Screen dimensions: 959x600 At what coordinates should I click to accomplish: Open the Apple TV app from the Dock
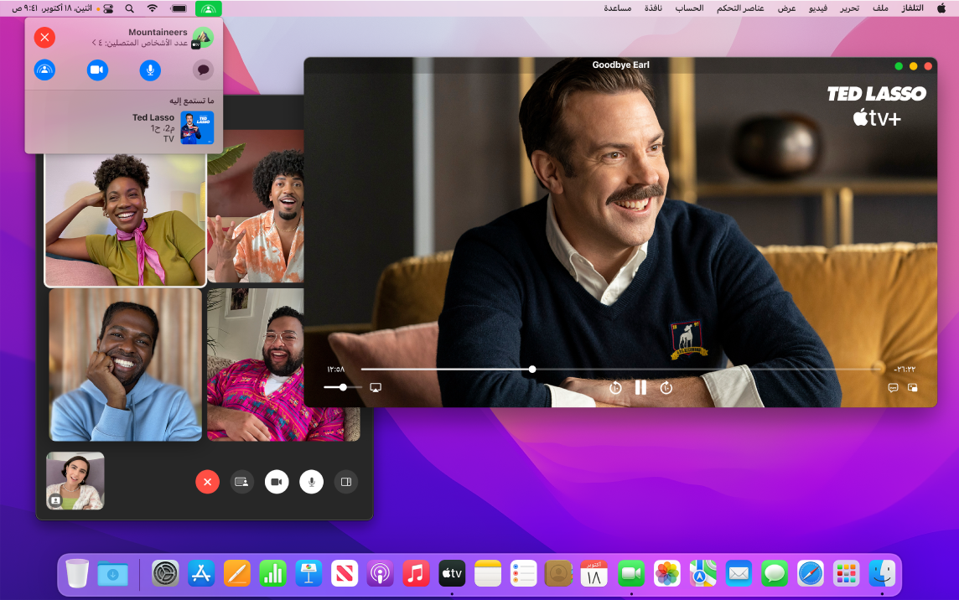[x=452, y=574]
